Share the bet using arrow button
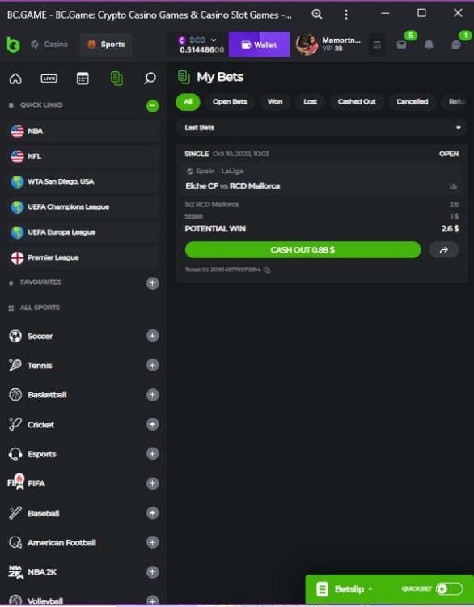The width and height of the screenshot is (474, 607). [x=444, y=250]
